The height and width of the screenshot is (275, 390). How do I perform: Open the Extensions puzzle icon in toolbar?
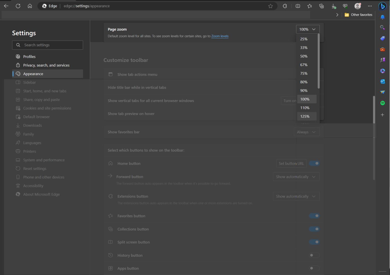click(285, 6)
